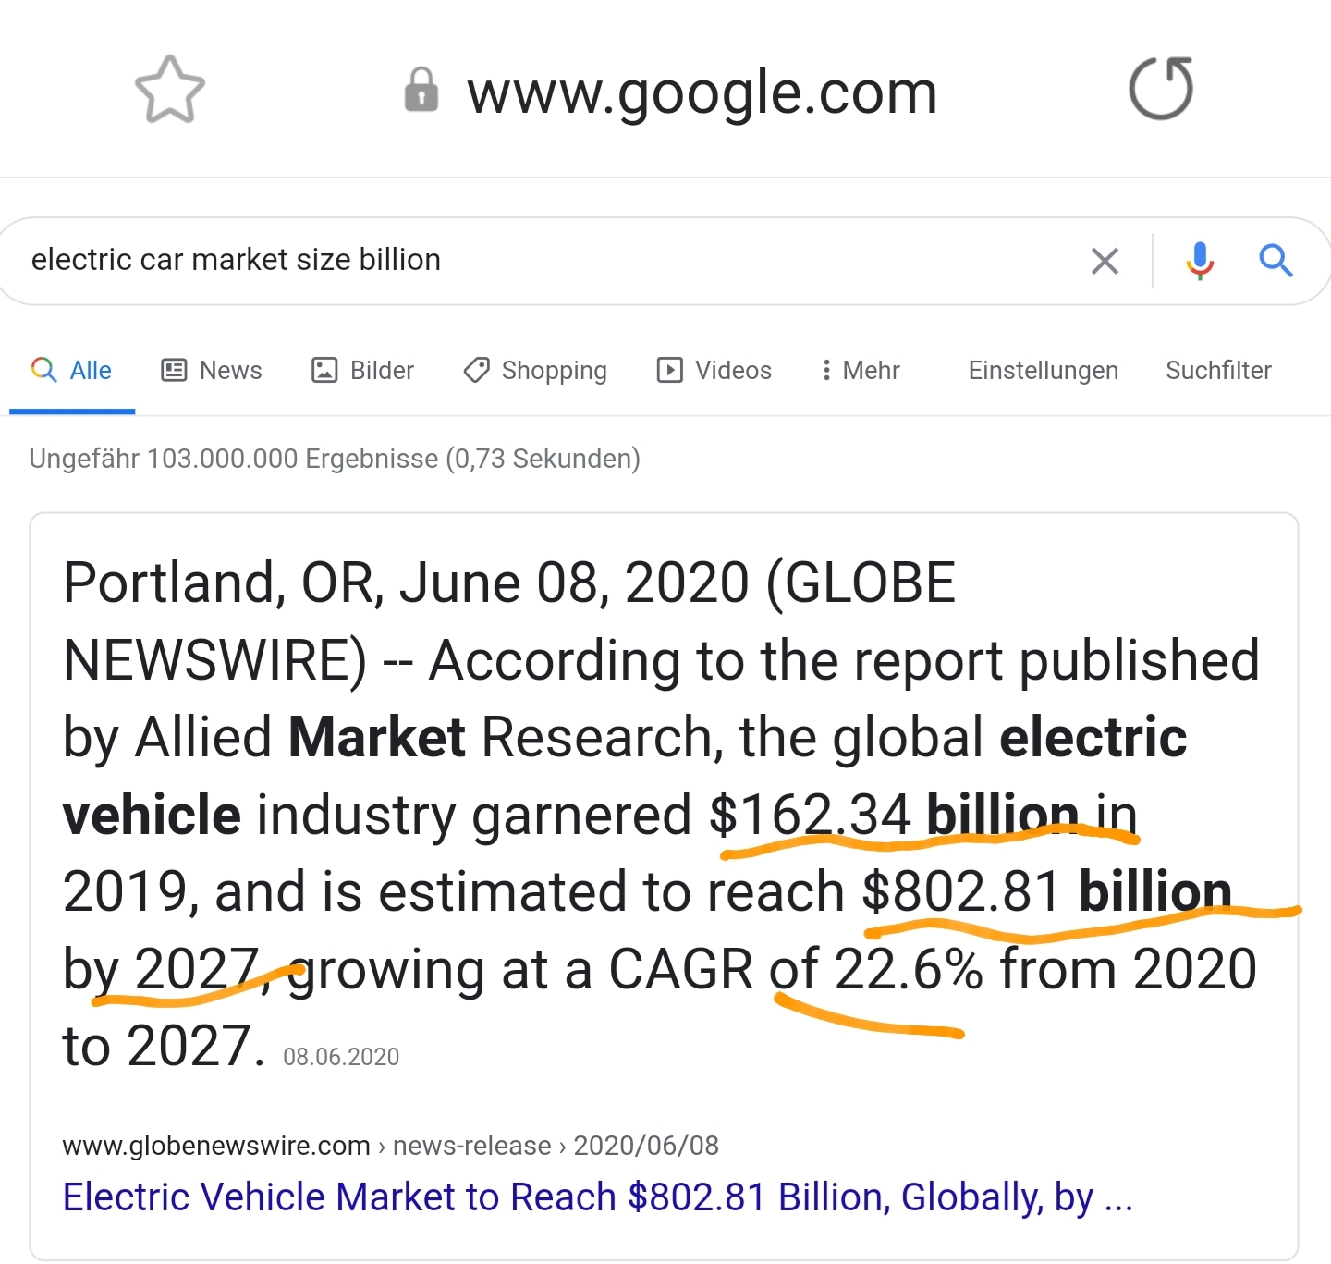Expand the Suchfilter options

coord(1218,371)
